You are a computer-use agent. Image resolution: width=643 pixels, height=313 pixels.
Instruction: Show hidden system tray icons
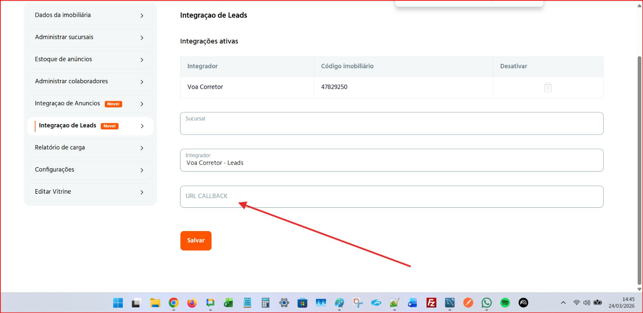[563, 303]
